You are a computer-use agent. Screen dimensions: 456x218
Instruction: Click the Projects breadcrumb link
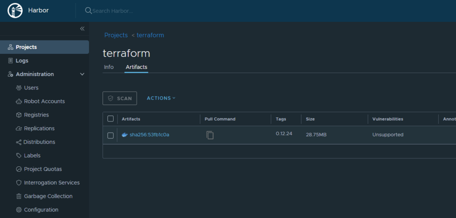[x=116, y=35]
